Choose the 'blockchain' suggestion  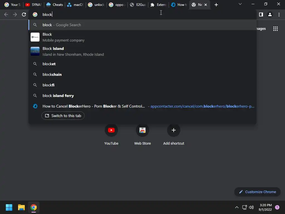[142, 74]
